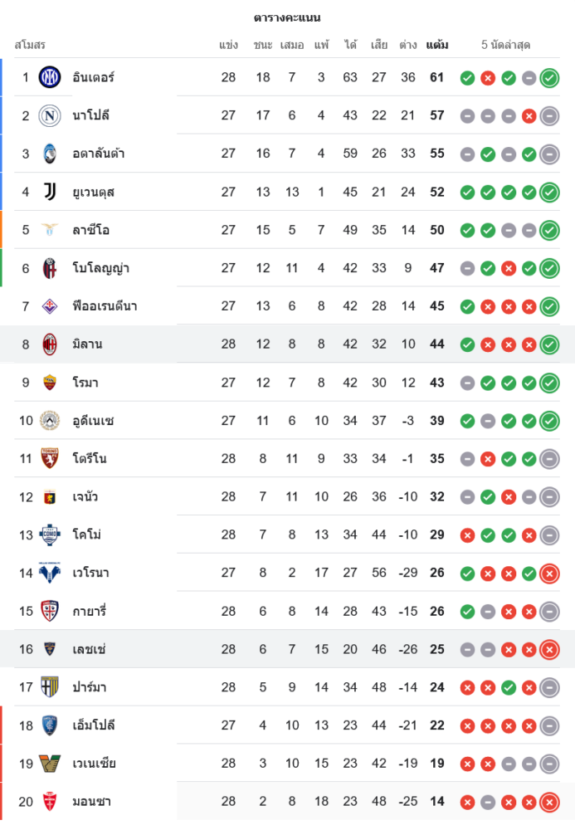Click the Milan club crest icon
This screenshot has width=575, height=830.
[x=50, y=344]
